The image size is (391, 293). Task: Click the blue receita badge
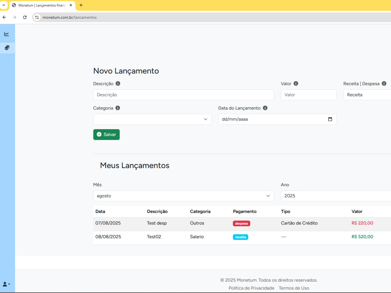pos(240,237)
